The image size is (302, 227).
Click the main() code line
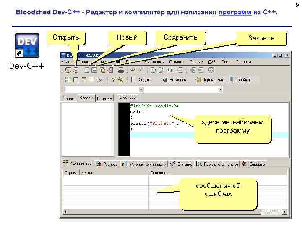tap(138, 111)
